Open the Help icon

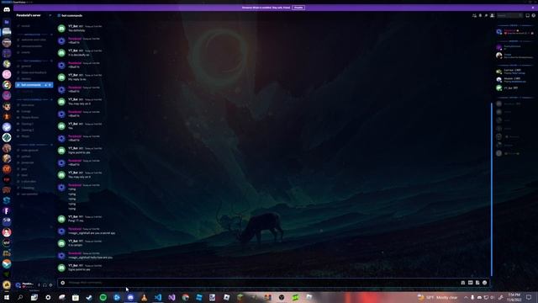(x=534, y=15)
